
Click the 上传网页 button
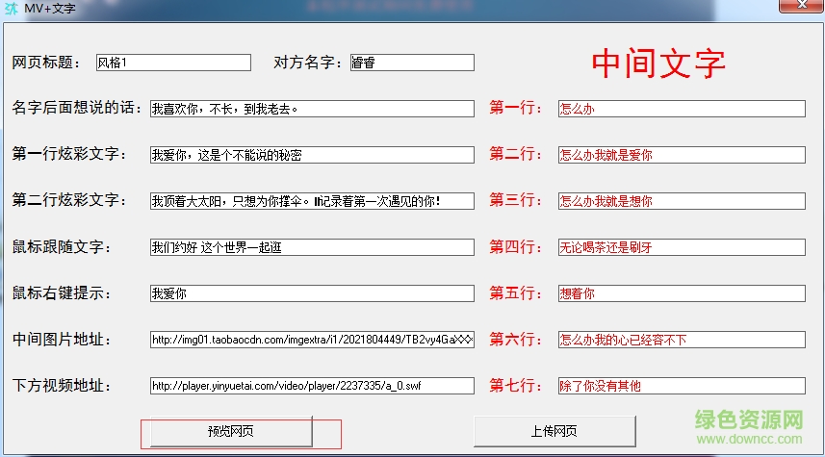coord(554,431)
